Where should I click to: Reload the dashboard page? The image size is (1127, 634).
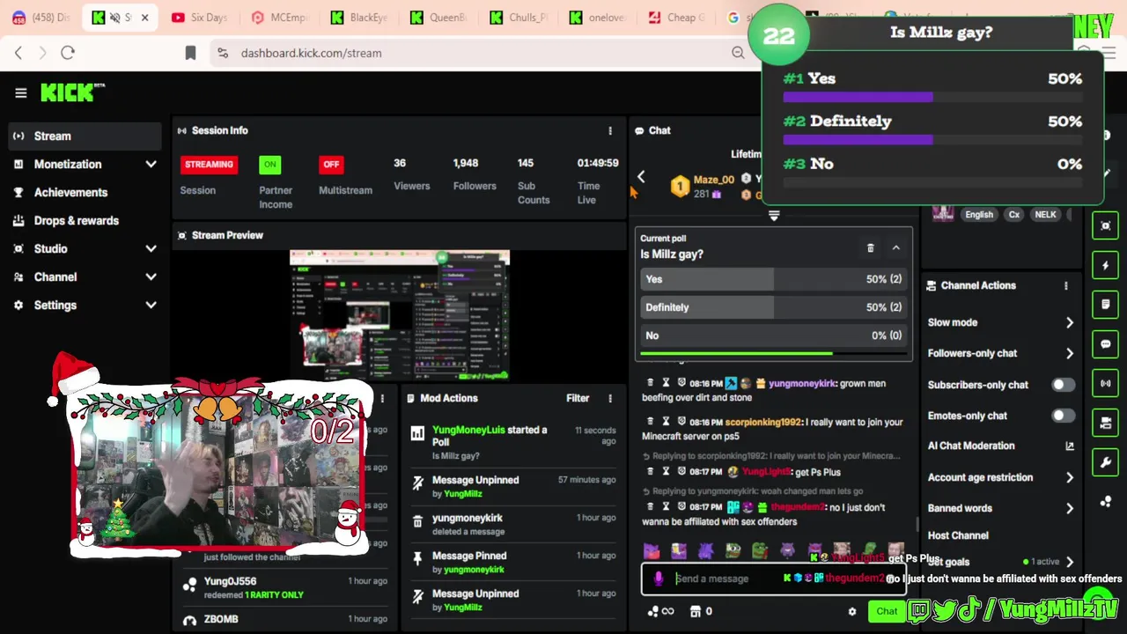68,53
